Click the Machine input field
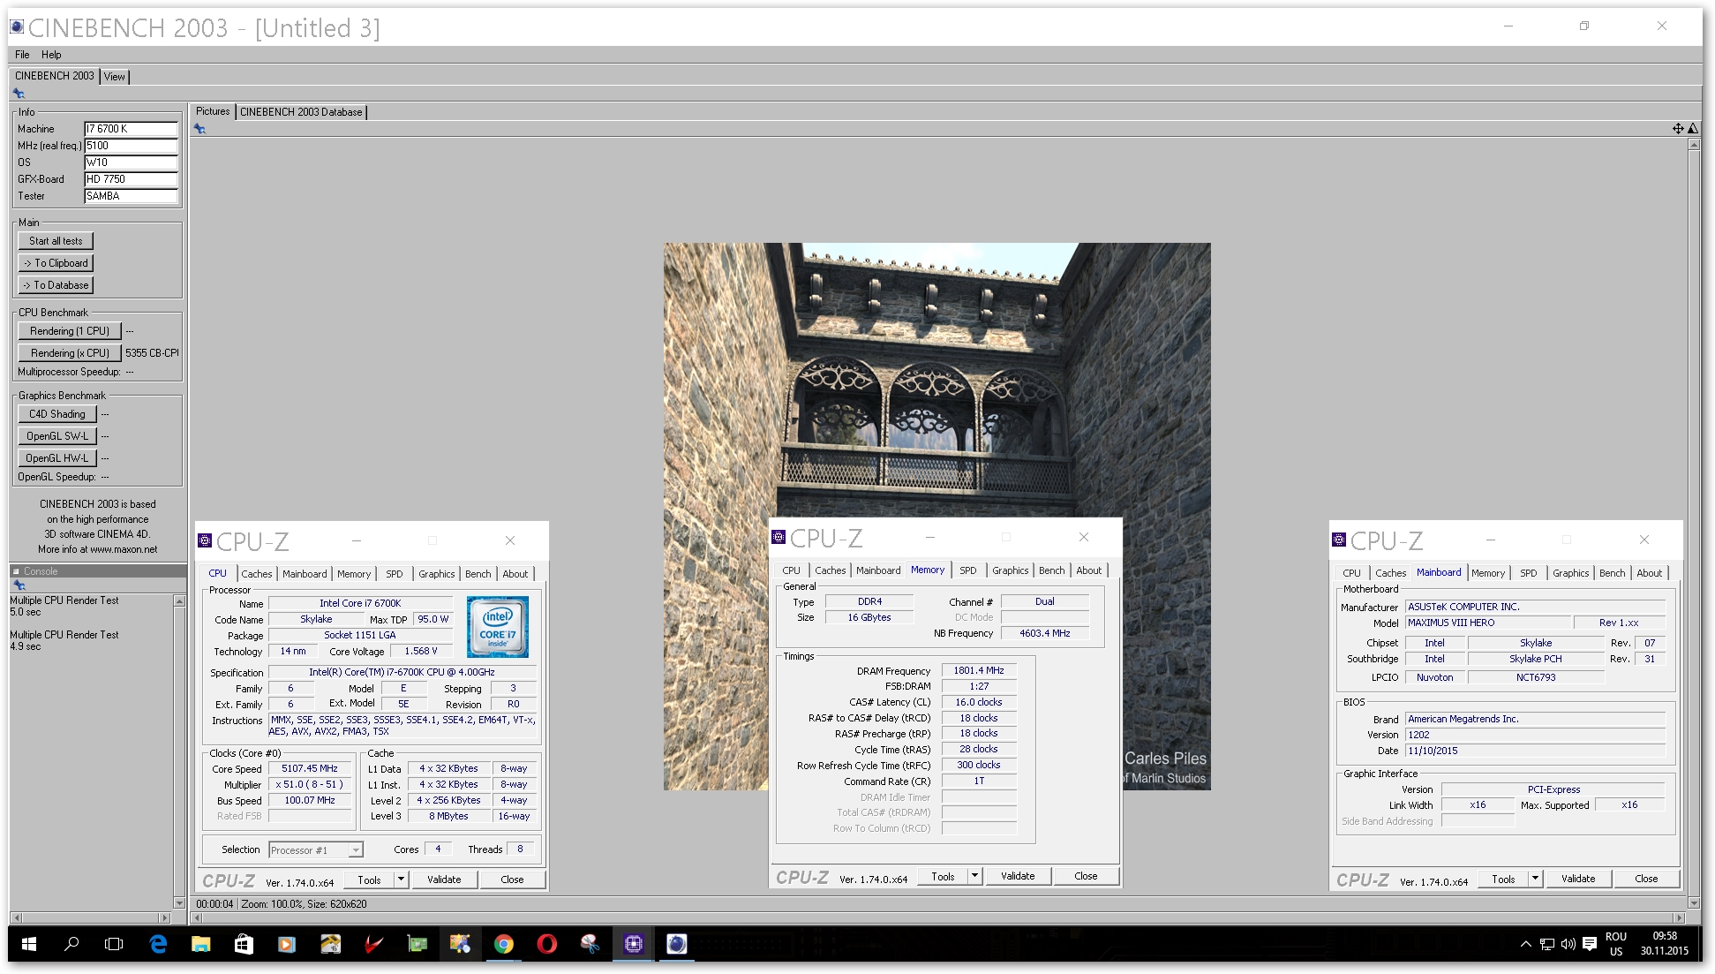This screenshot has width=1715, height=974. (x=131, y=129)
